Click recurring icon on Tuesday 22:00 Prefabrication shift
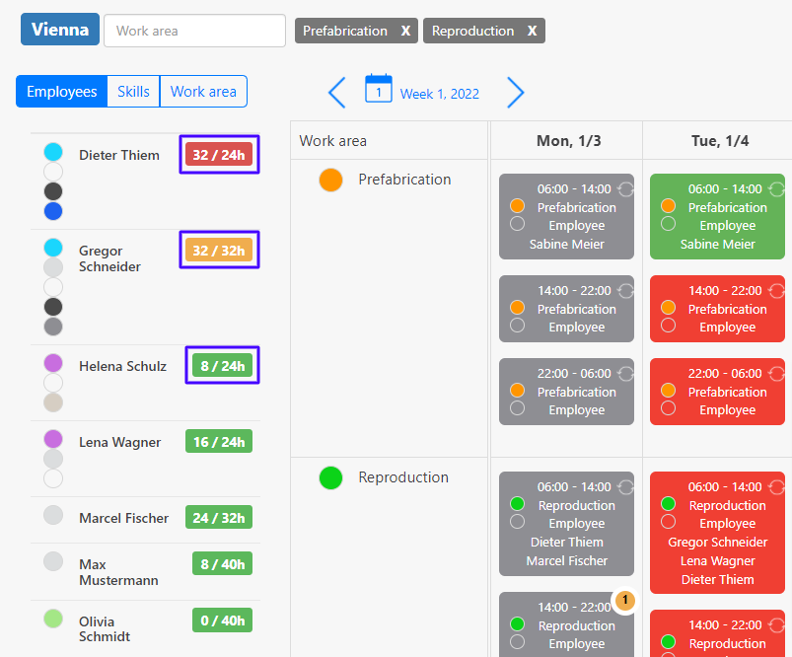Image resolution: width=792 pixels, height=657 pixels. (x=776, y=374)
